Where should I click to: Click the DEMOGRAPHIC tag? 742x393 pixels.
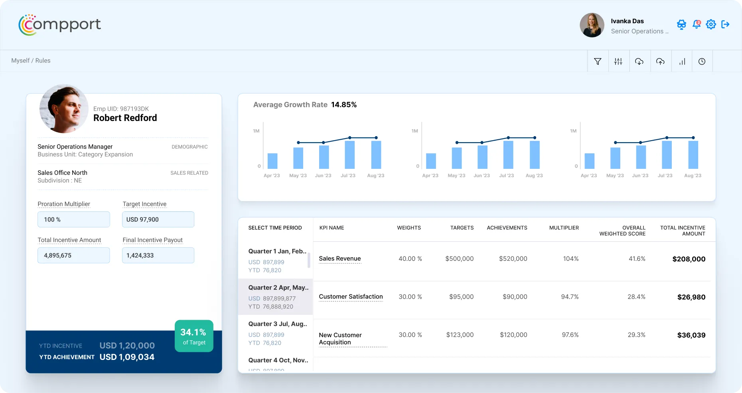189,147
